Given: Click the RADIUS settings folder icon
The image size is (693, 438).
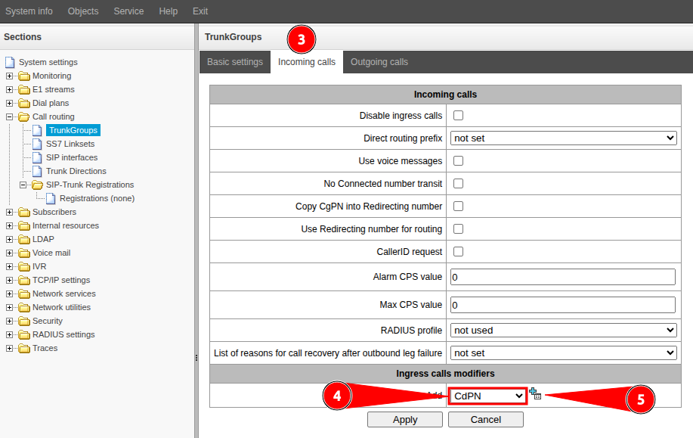Looking at the screenshot, I should point(24,335).
